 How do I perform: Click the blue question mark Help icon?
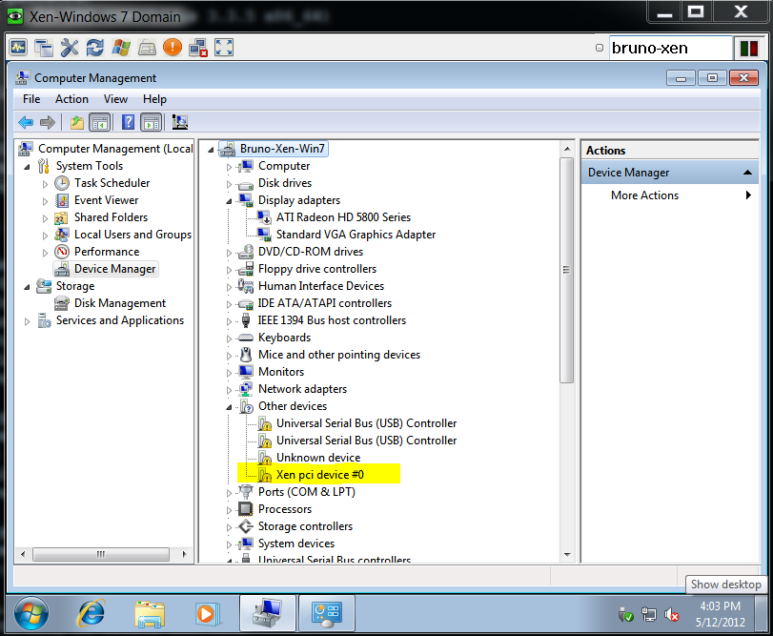pyautogui.click(x=128, y=122)
